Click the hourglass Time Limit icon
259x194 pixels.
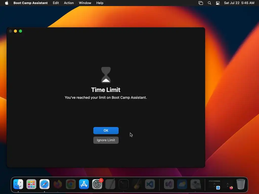[106, 75]
